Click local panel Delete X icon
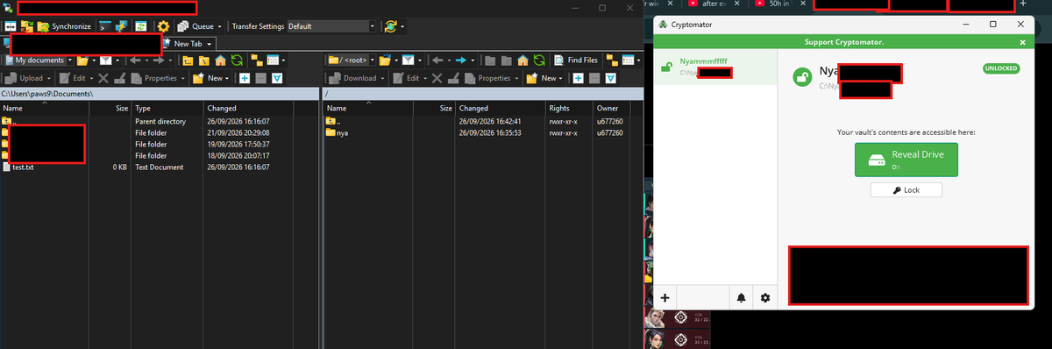 103,78
